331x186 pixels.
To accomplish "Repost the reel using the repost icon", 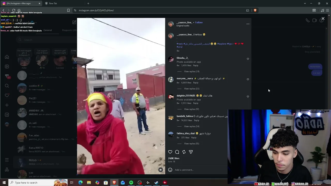I will pos(184,152).
